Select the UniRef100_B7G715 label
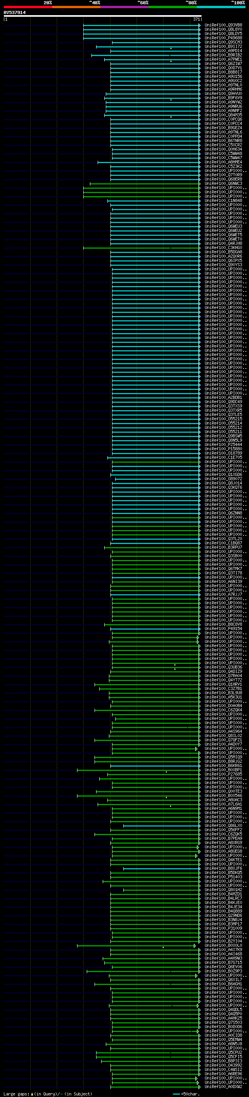 [x=223, y=962]
